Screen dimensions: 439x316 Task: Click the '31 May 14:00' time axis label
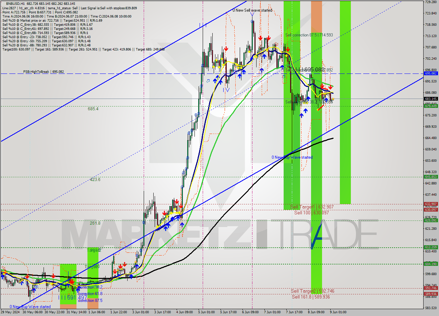click(76, 312)
